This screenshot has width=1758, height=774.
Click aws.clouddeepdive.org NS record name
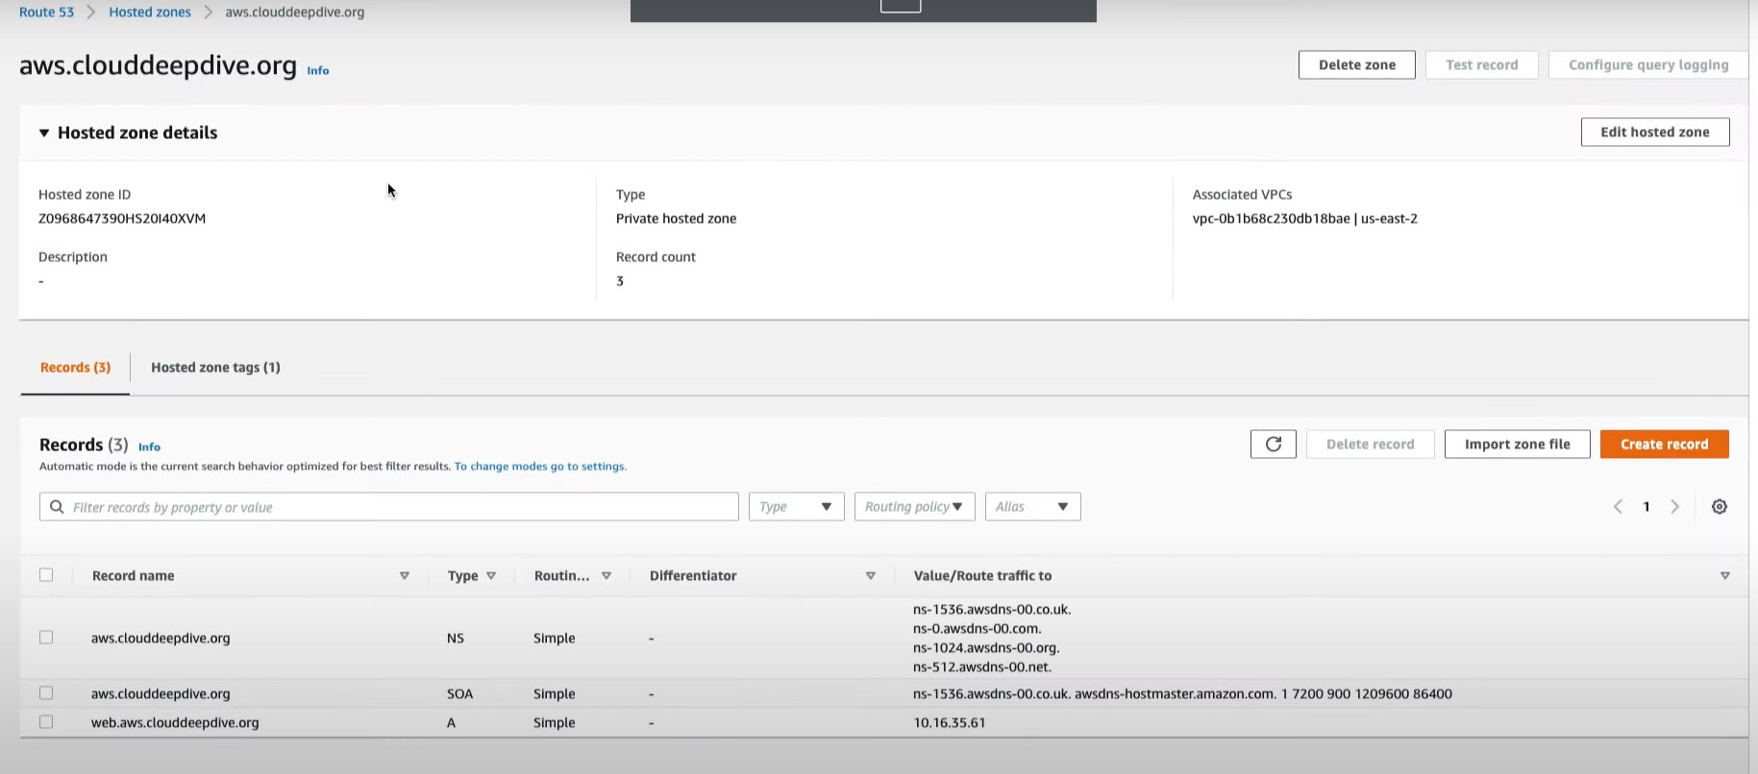(x=161, y=639)
